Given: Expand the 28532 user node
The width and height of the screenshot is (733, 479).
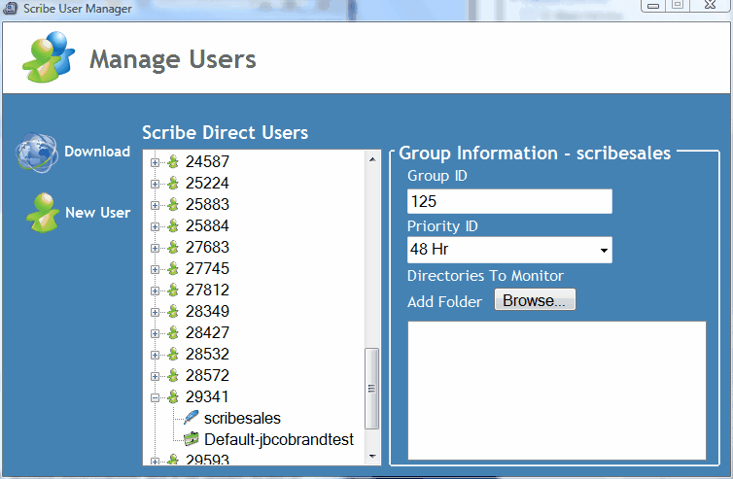Looking at the screenshot, I should click(155, 356).
